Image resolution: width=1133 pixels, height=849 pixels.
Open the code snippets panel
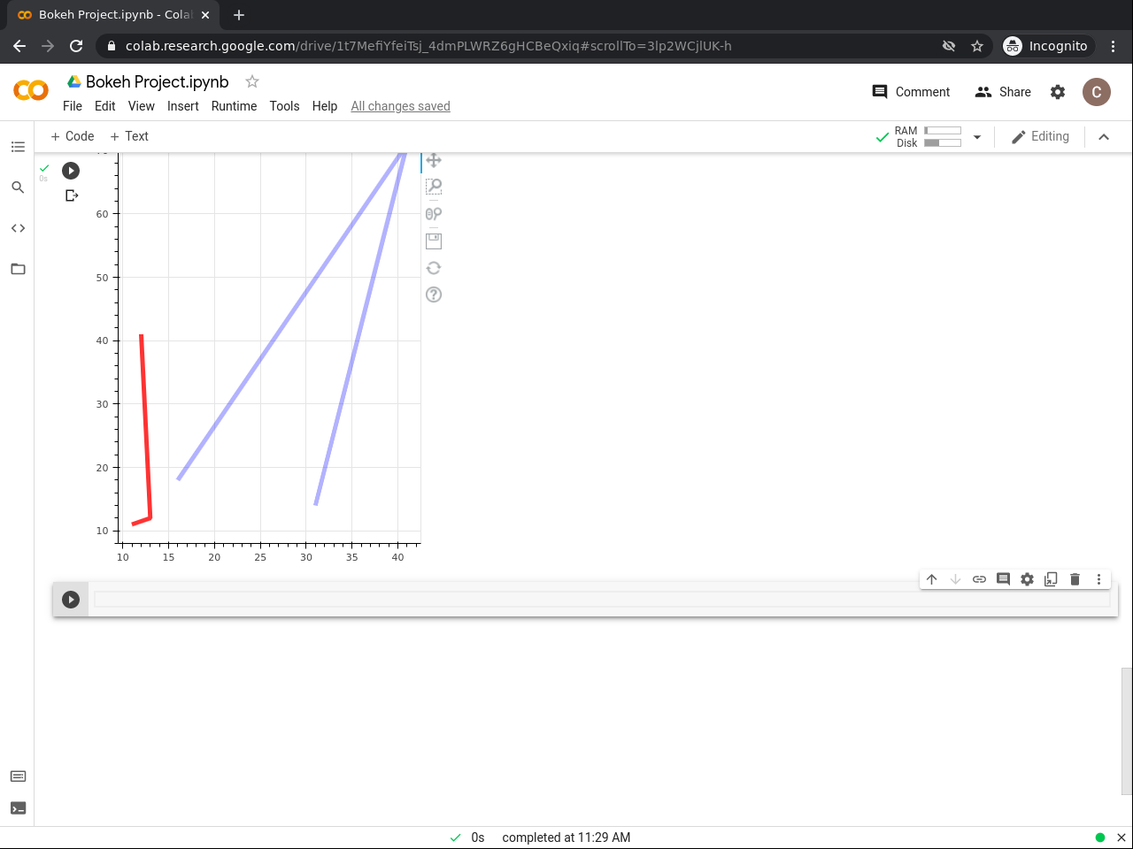[18, 228]
